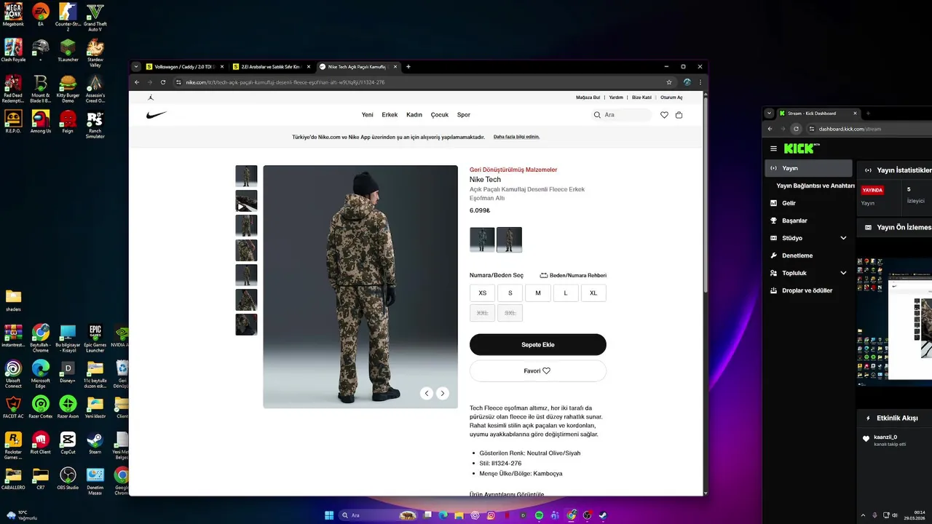The height and width of the screenshot is (524, 932).
Task: Open Megabonk desktop shortcut
Action: (x=13, y=15)
